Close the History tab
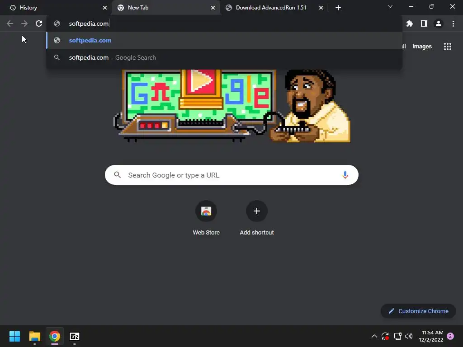This screenshot has height=347, width=463. point(105,8)
